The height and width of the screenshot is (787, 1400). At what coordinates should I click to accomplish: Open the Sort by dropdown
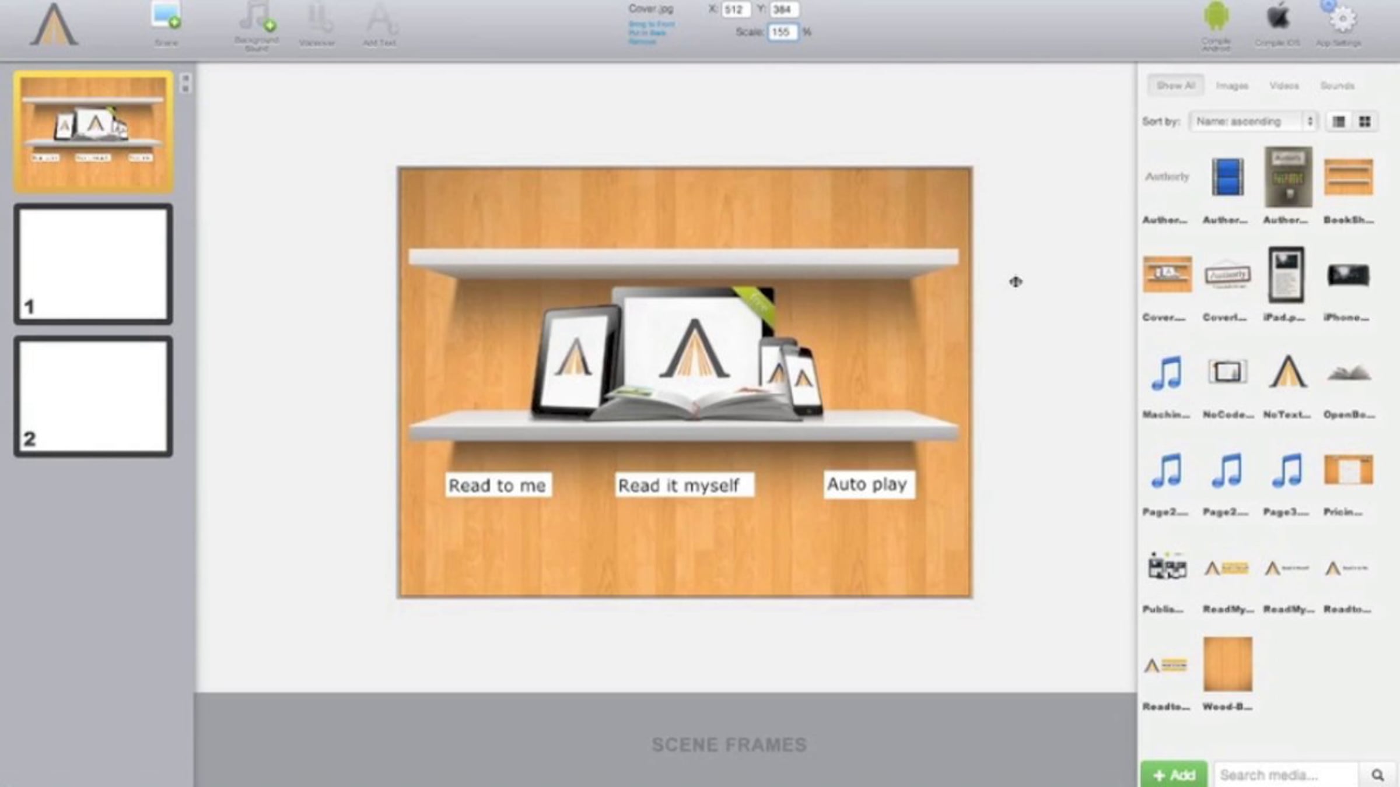pyautogui.click(x=1253, y=121)
